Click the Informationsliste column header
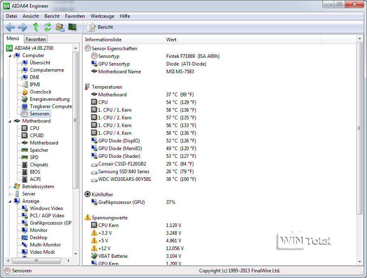The height and width of the screenshot is (278, 367). tap(123, 40)
